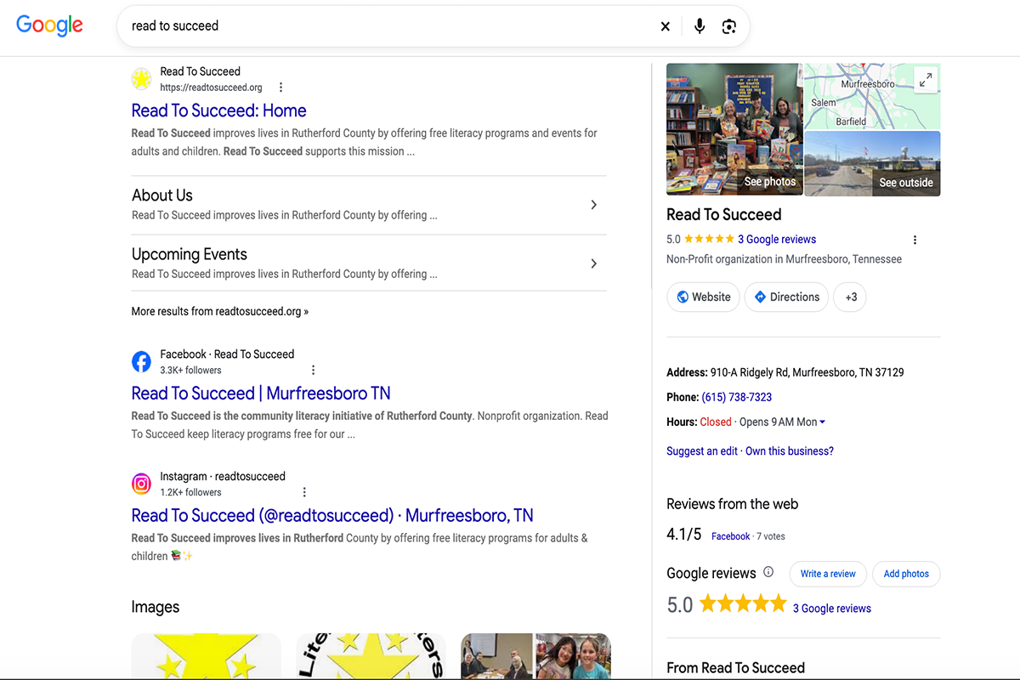Viewport: 1020px width, 680px height.
Task: Click the Facebook result logo icon
Action: tap(141, 362)
